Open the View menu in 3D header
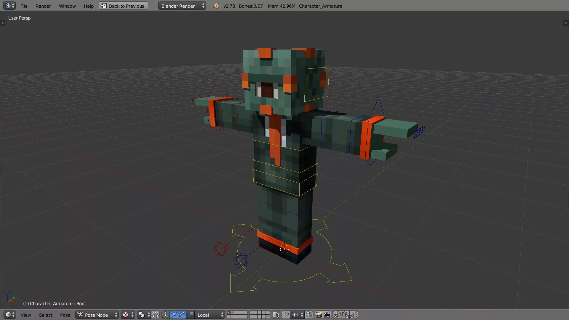 point(26,315)
